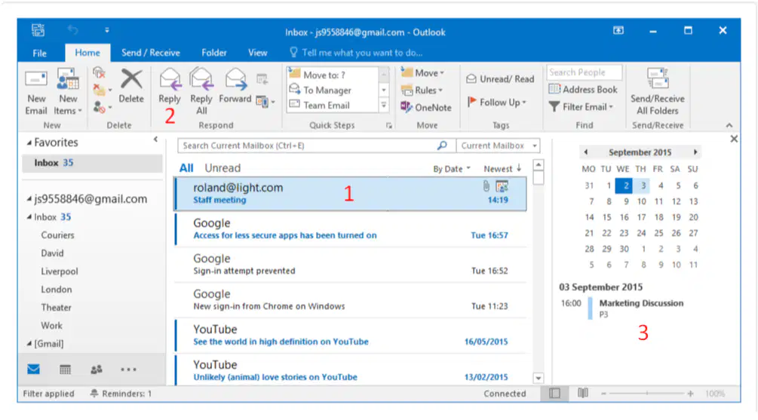Switch to Normal view in the status bar
The height and width of the screenshot is (420, 758).
click(554, 394)
